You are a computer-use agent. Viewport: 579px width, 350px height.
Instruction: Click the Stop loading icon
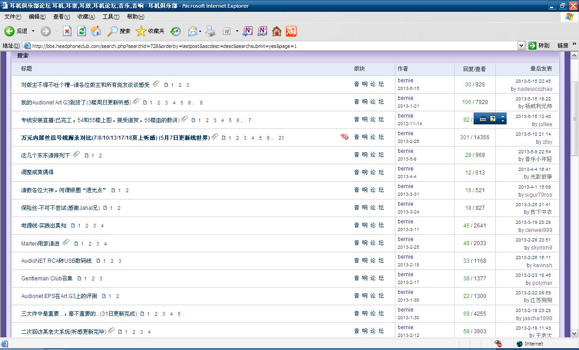(67, 31)
